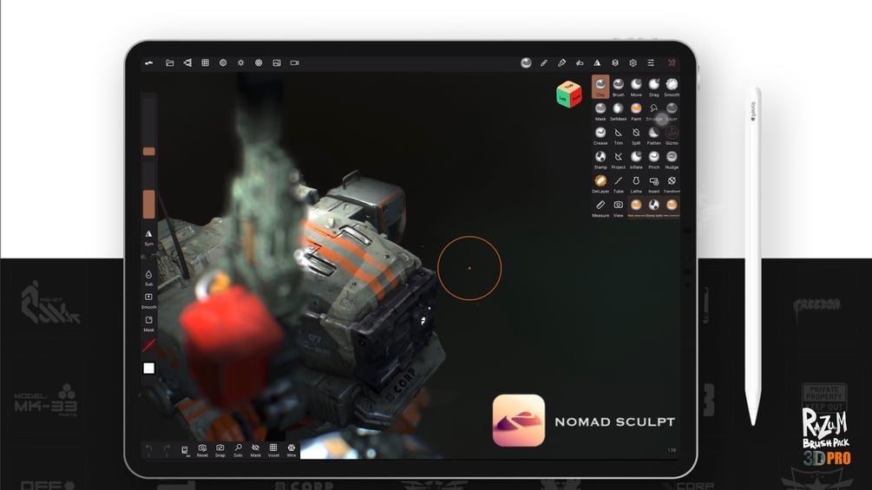The width and height of the screenshot is (872, 490).
Task: Click the redo arrow
Action: pos(167,449)
